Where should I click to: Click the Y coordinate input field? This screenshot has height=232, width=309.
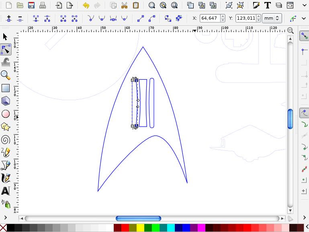[246, 18]
